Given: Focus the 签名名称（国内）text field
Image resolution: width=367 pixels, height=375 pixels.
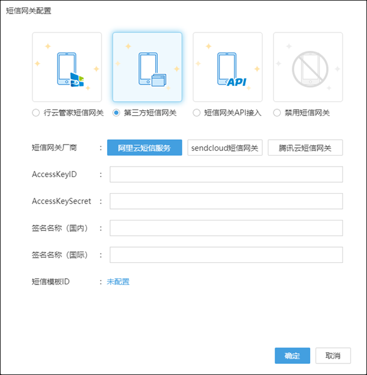Looking at the screenshot, I should [x=226, y=228].
